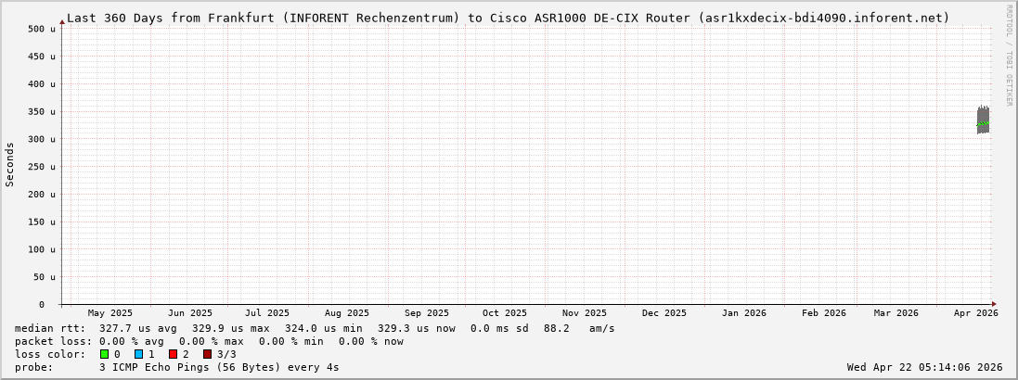Click the graph title mentioning Cisco ASR1000

click(508, 18)
